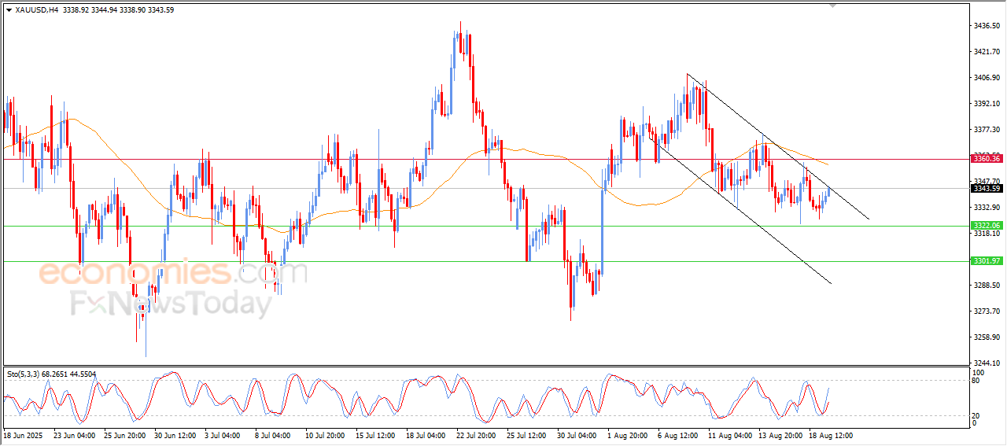Image resolution: width=1007 pixels, height=446 pixels.
Task: Click the 3421.70 price axis value
Action: [x=987, y=52]
